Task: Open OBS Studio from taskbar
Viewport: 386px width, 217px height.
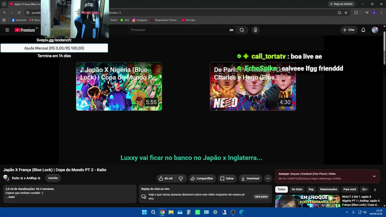Action: click(x=233, y=212)
